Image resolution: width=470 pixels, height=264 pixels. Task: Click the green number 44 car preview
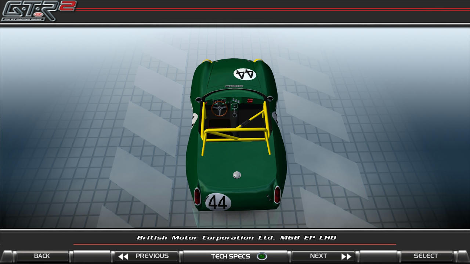coord(236,135)
